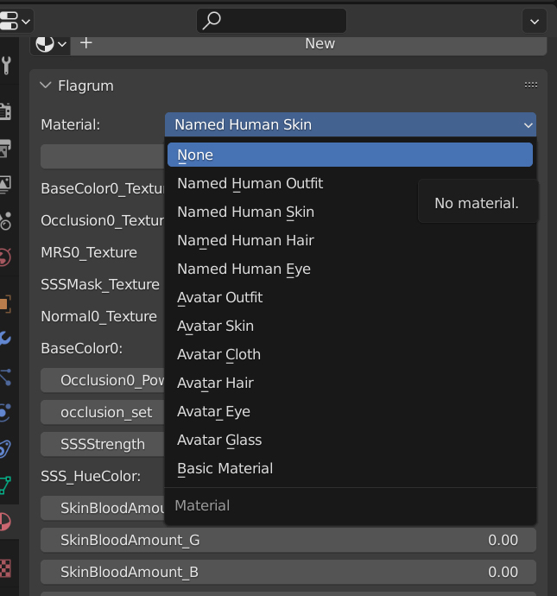This screenshot has height=596, width=557.
Task: Open the Object properties tab
Action: (x=5, y=303)
